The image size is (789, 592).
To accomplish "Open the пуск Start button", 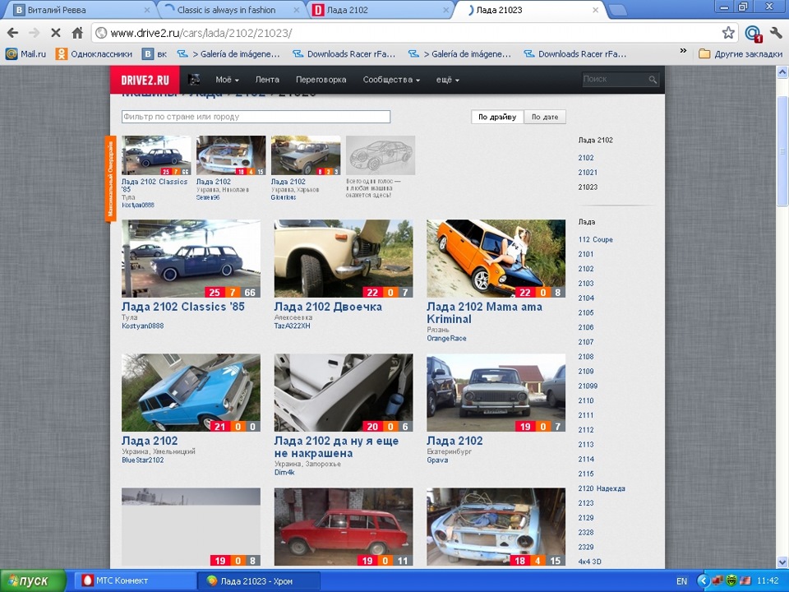I will [33, 581].
